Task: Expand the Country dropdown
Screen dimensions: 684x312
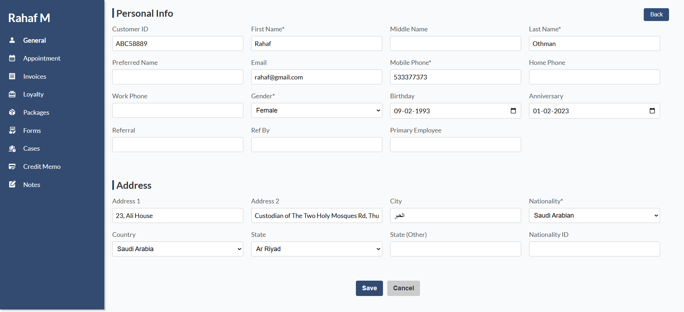Action: (177, 249)
